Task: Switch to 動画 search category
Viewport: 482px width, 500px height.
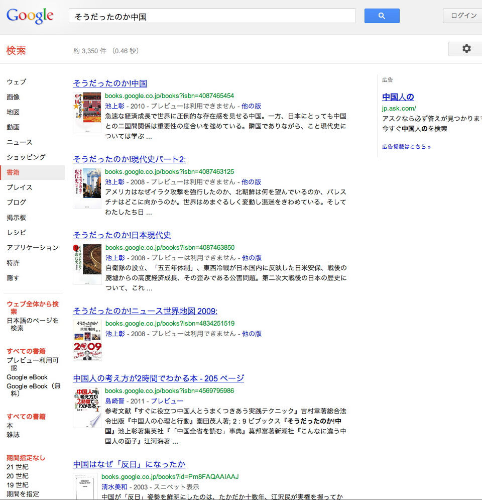Action: 13,127
